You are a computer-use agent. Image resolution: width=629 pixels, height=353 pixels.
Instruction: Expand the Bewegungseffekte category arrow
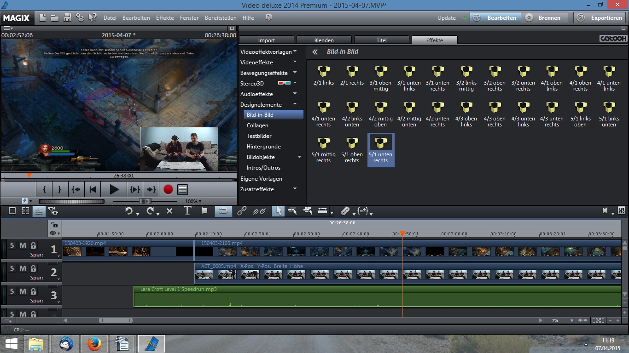295,72
